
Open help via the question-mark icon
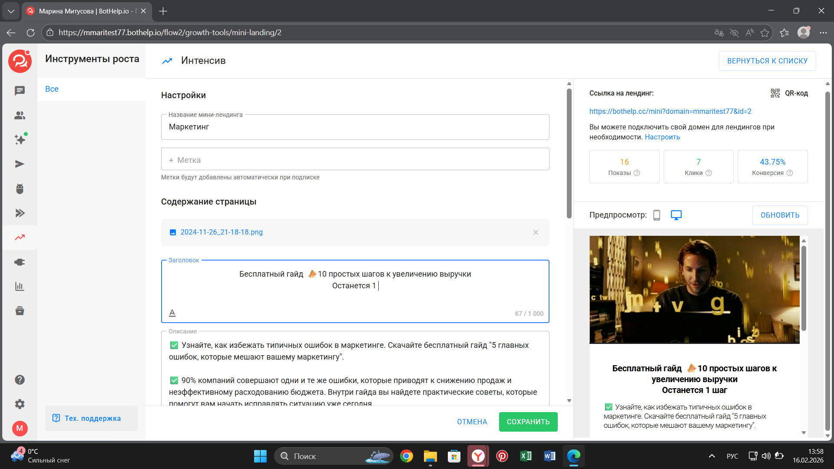point(20,380)
